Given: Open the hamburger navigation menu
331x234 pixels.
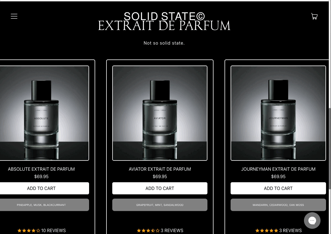Looking at the screenshot, I should [x=14, y=16].
